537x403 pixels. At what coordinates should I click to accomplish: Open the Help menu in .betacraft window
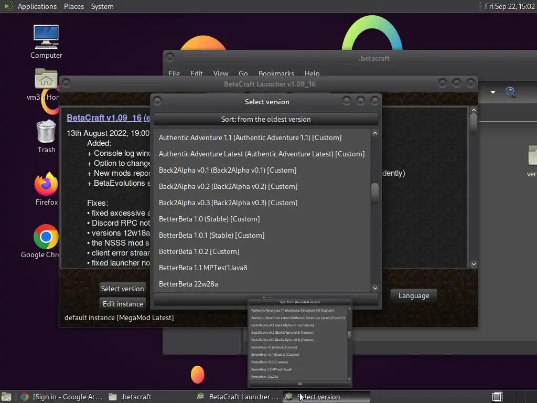click(312, 73)
